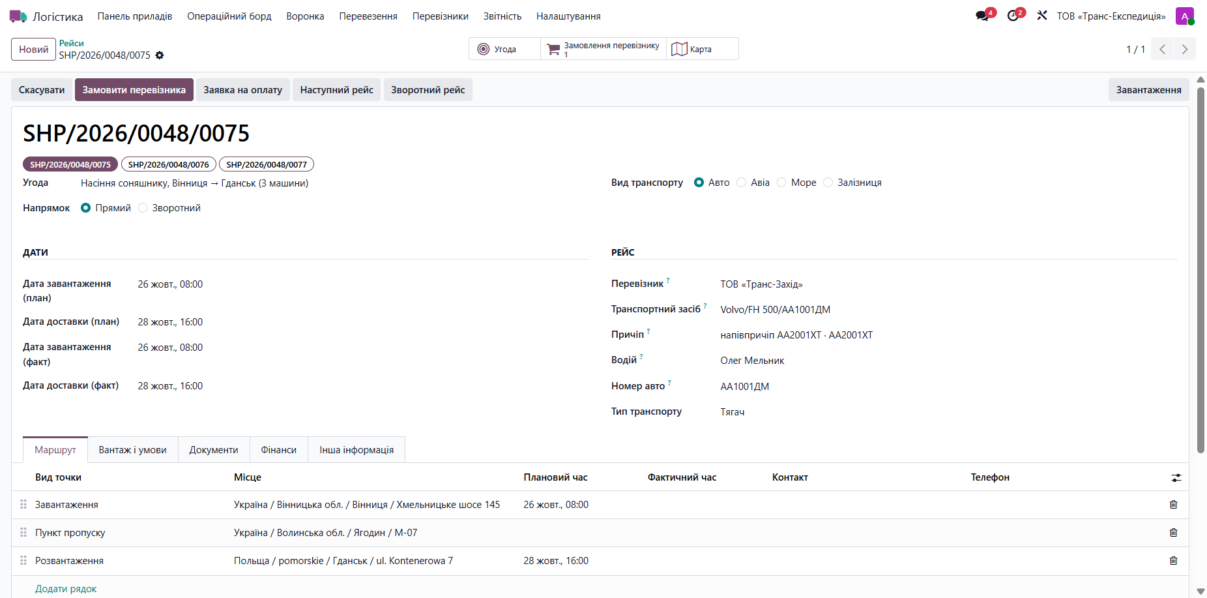The image size is (1207, 598).
Task: Choose the Зворотний direction
Action: point(143,208)
